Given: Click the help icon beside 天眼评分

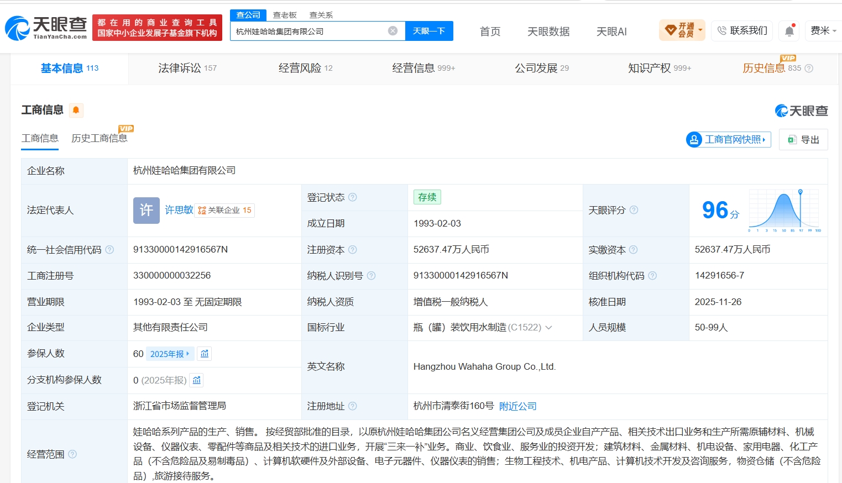Looking at the screenshot, I should click(x=634, y=210).
